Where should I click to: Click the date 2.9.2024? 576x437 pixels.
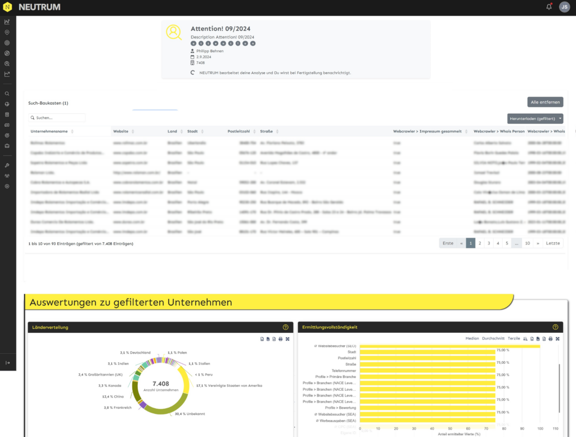click(204, 57)
